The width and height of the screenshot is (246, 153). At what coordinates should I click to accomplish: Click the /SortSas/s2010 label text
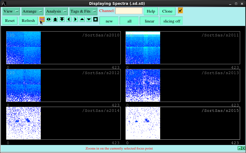coord(101,35)
